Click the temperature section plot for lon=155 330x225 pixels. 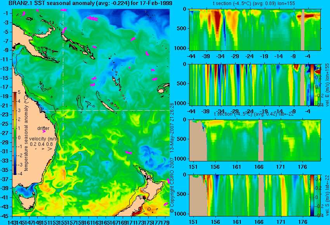tap(255, 29)
